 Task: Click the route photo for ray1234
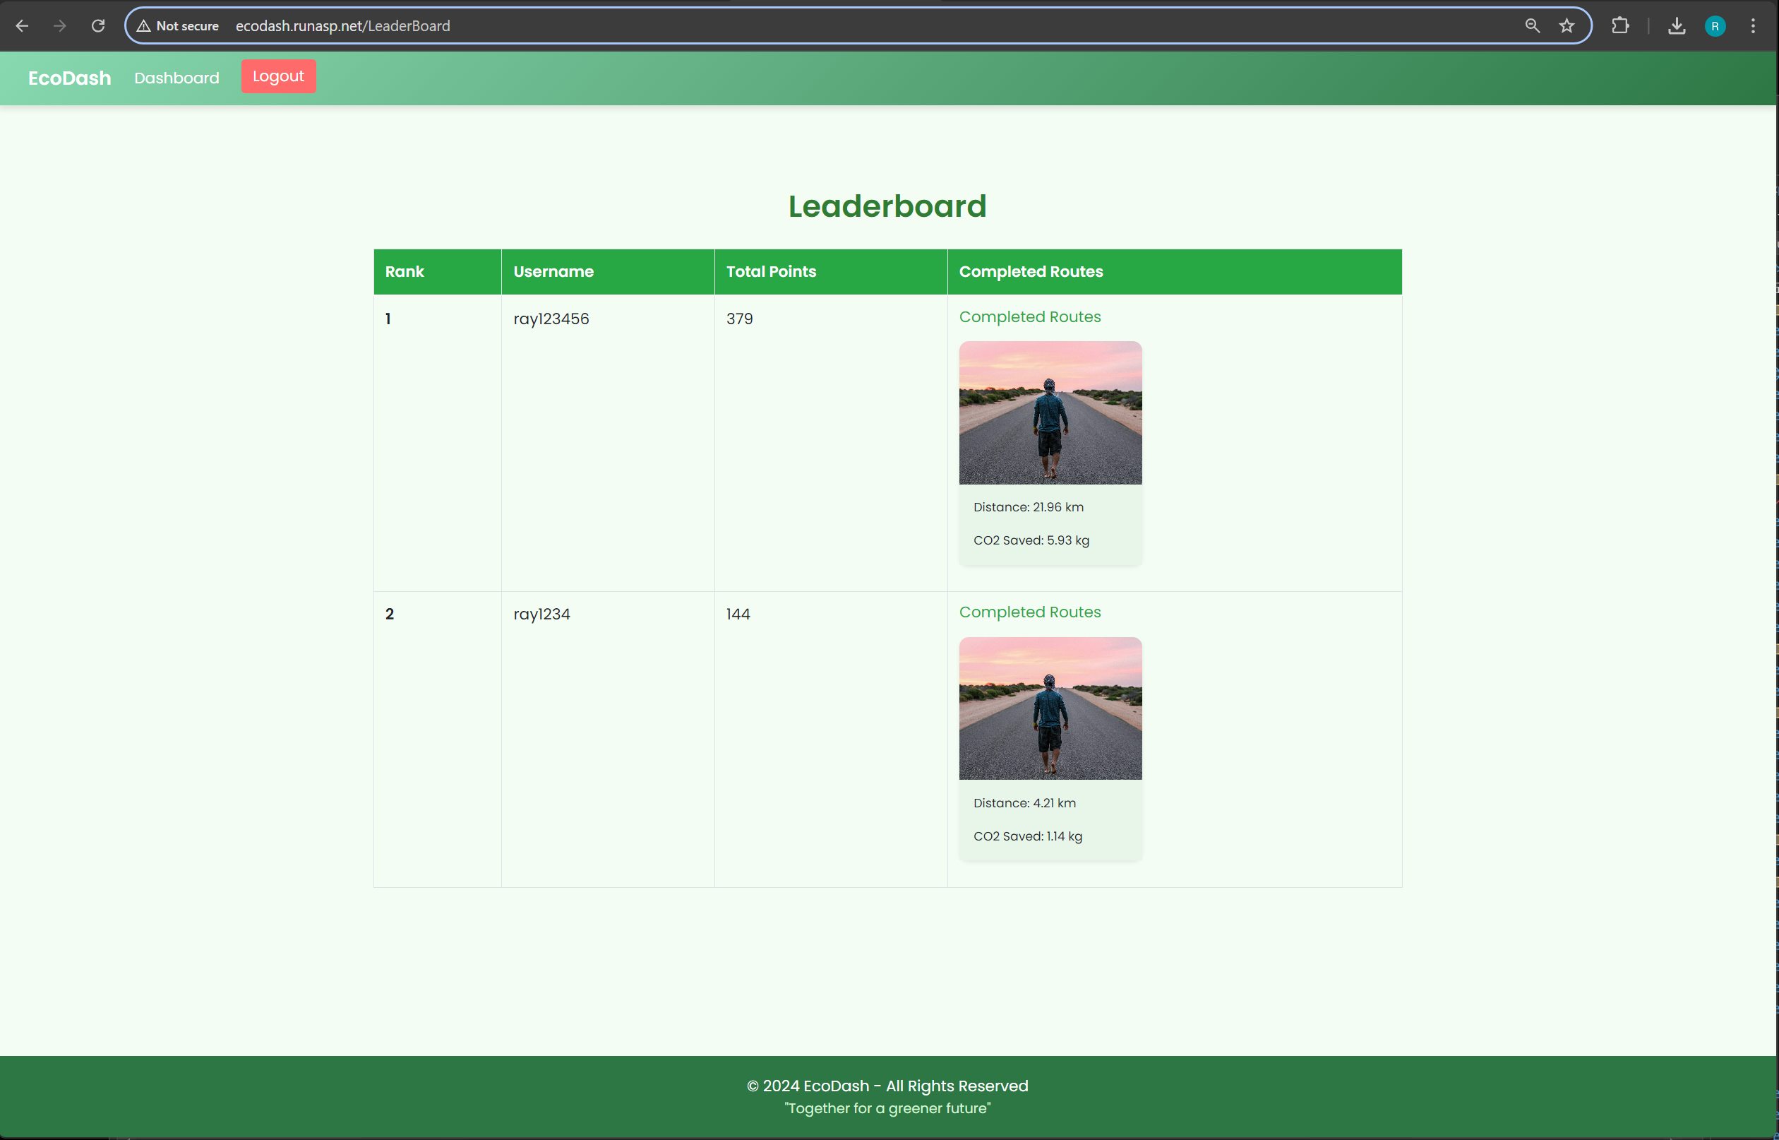1050,708
